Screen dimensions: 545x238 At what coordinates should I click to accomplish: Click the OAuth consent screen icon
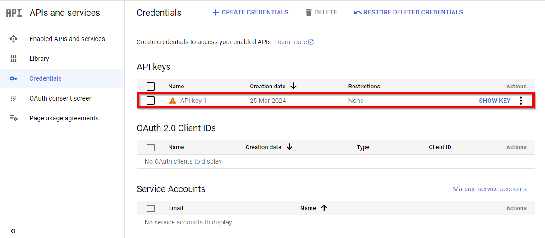[14, 98]
